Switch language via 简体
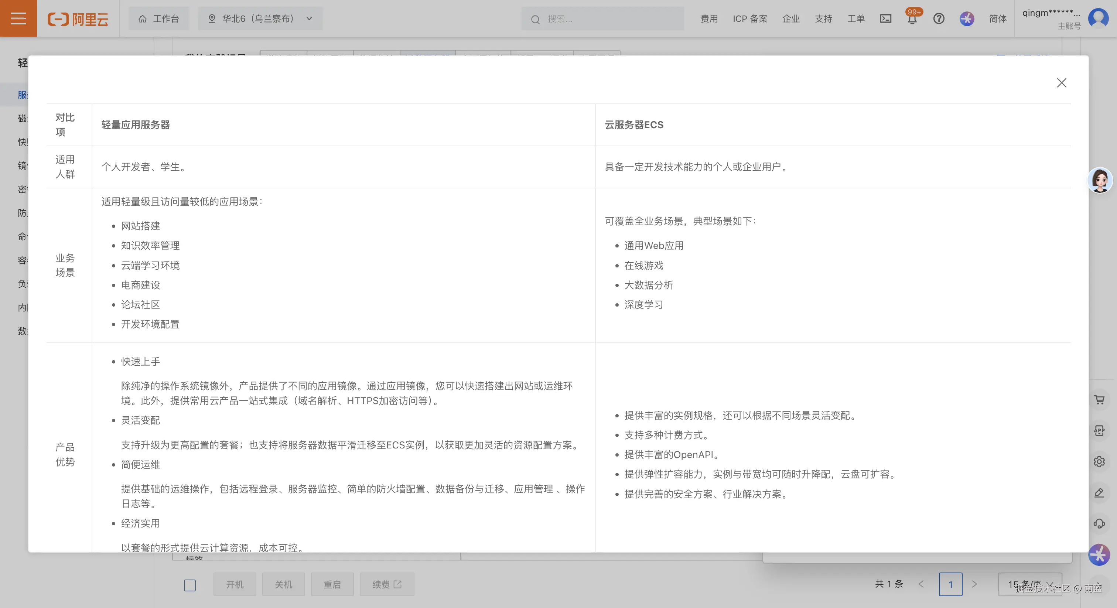1117x608 pixels. [998, 18]
